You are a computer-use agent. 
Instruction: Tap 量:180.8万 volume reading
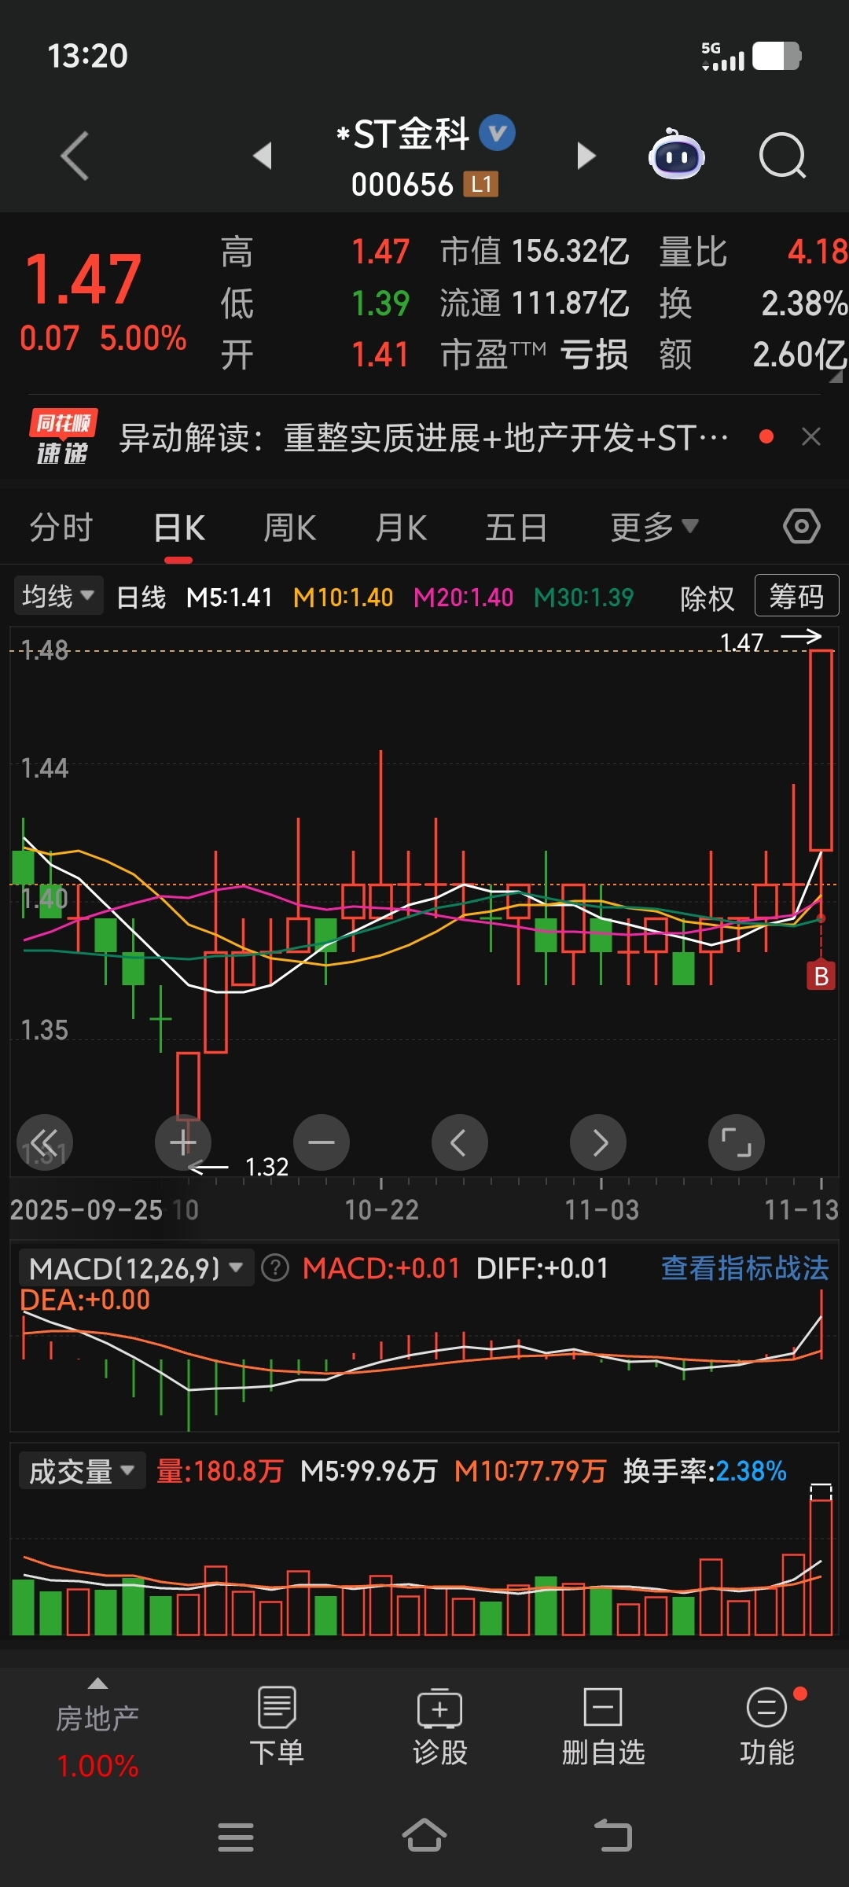click(x=219, y=1471)
